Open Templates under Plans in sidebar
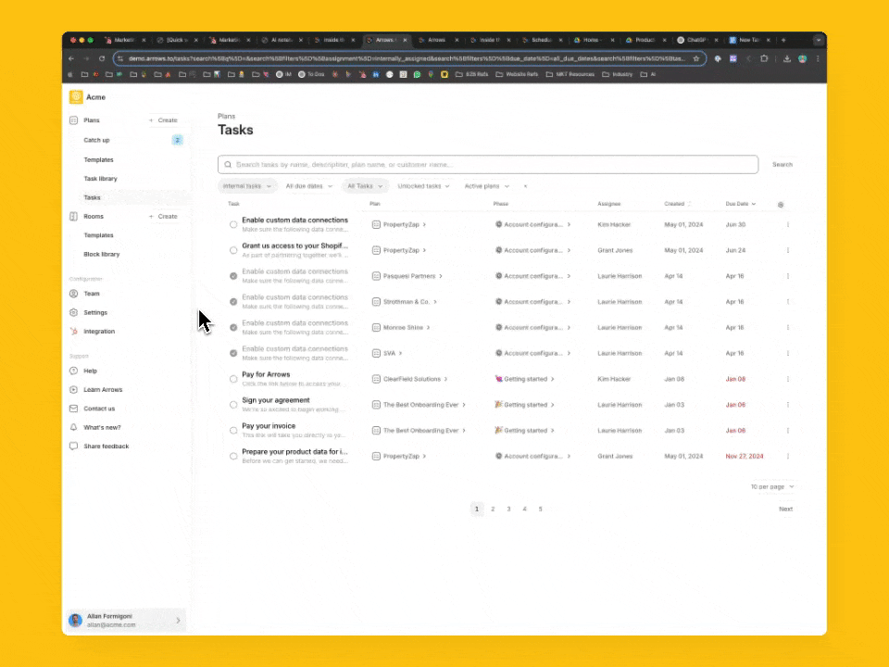 (x=99, y=159)
